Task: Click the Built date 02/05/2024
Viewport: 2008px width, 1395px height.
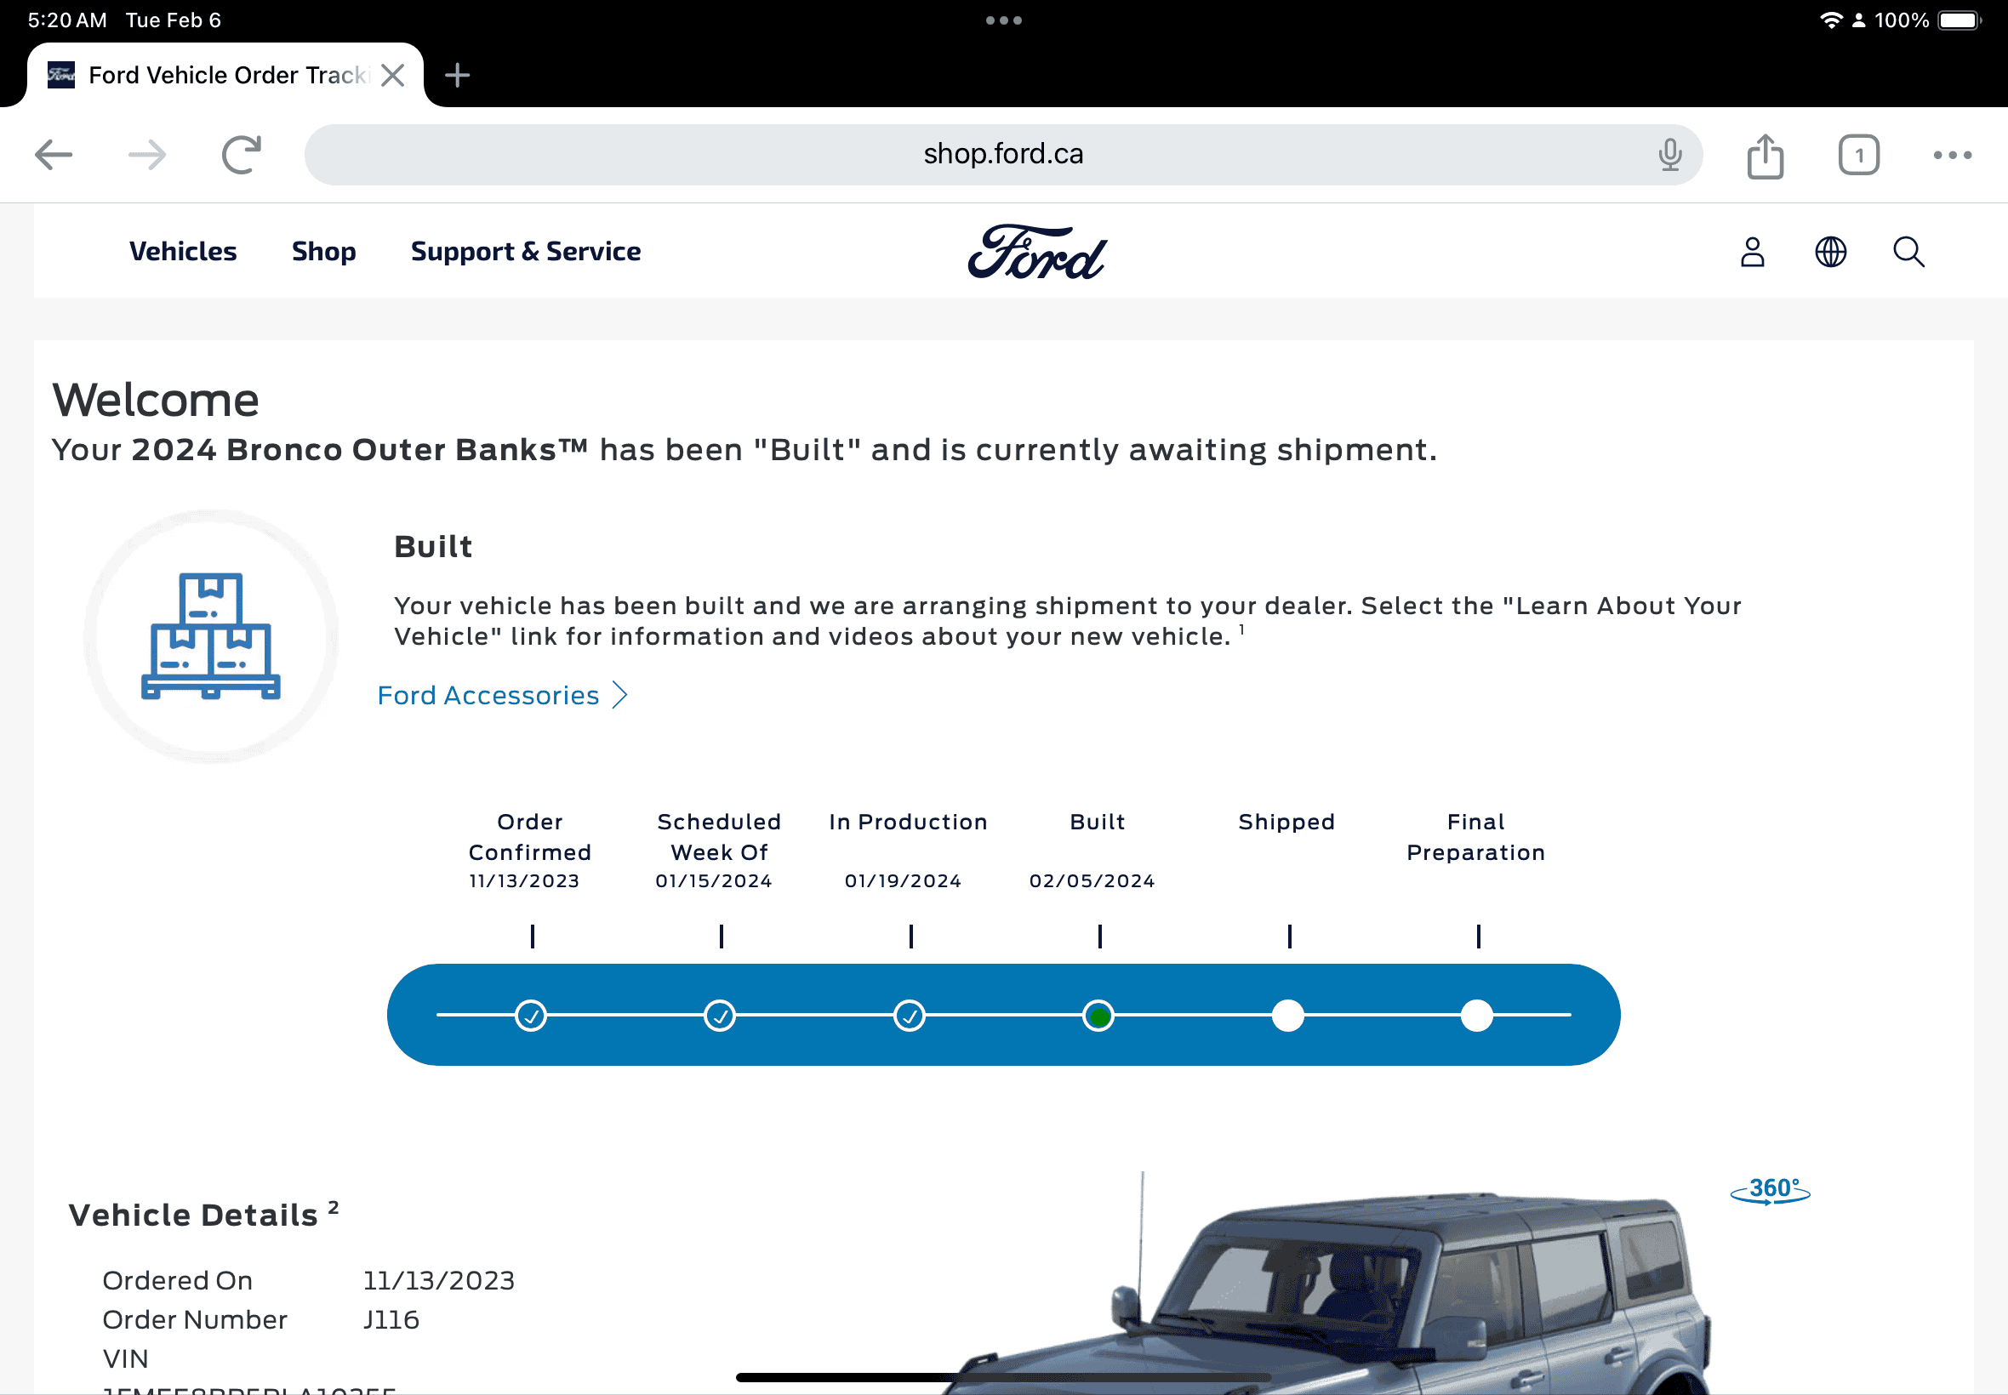Action: pyautogui.click(x=1092, y=881)
